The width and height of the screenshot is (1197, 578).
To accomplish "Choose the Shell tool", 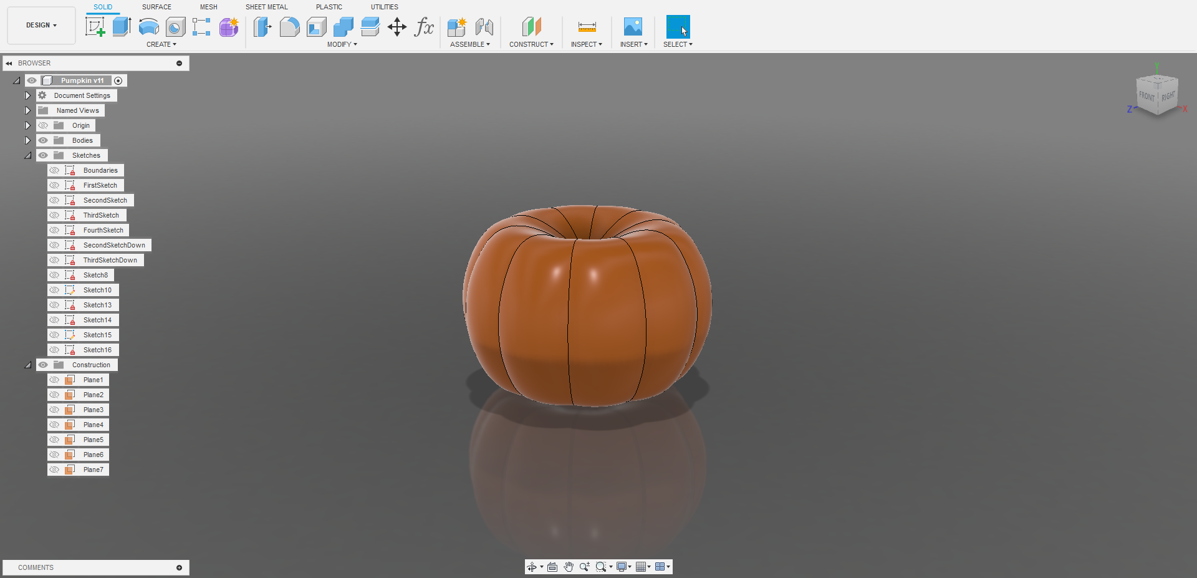I will [x=316, y=27].
